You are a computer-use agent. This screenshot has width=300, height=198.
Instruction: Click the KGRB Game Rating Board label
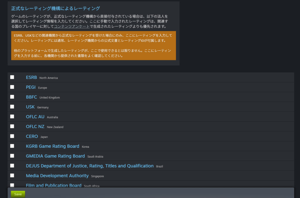pyautogui.click(x=52, y=146)
